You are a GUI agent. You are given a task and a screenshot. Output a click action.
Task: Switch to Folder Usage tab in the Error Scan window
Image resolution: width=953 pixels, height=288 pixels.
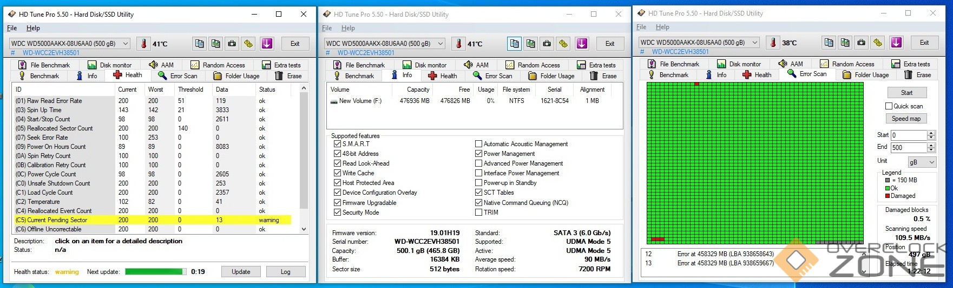[866, 75]
